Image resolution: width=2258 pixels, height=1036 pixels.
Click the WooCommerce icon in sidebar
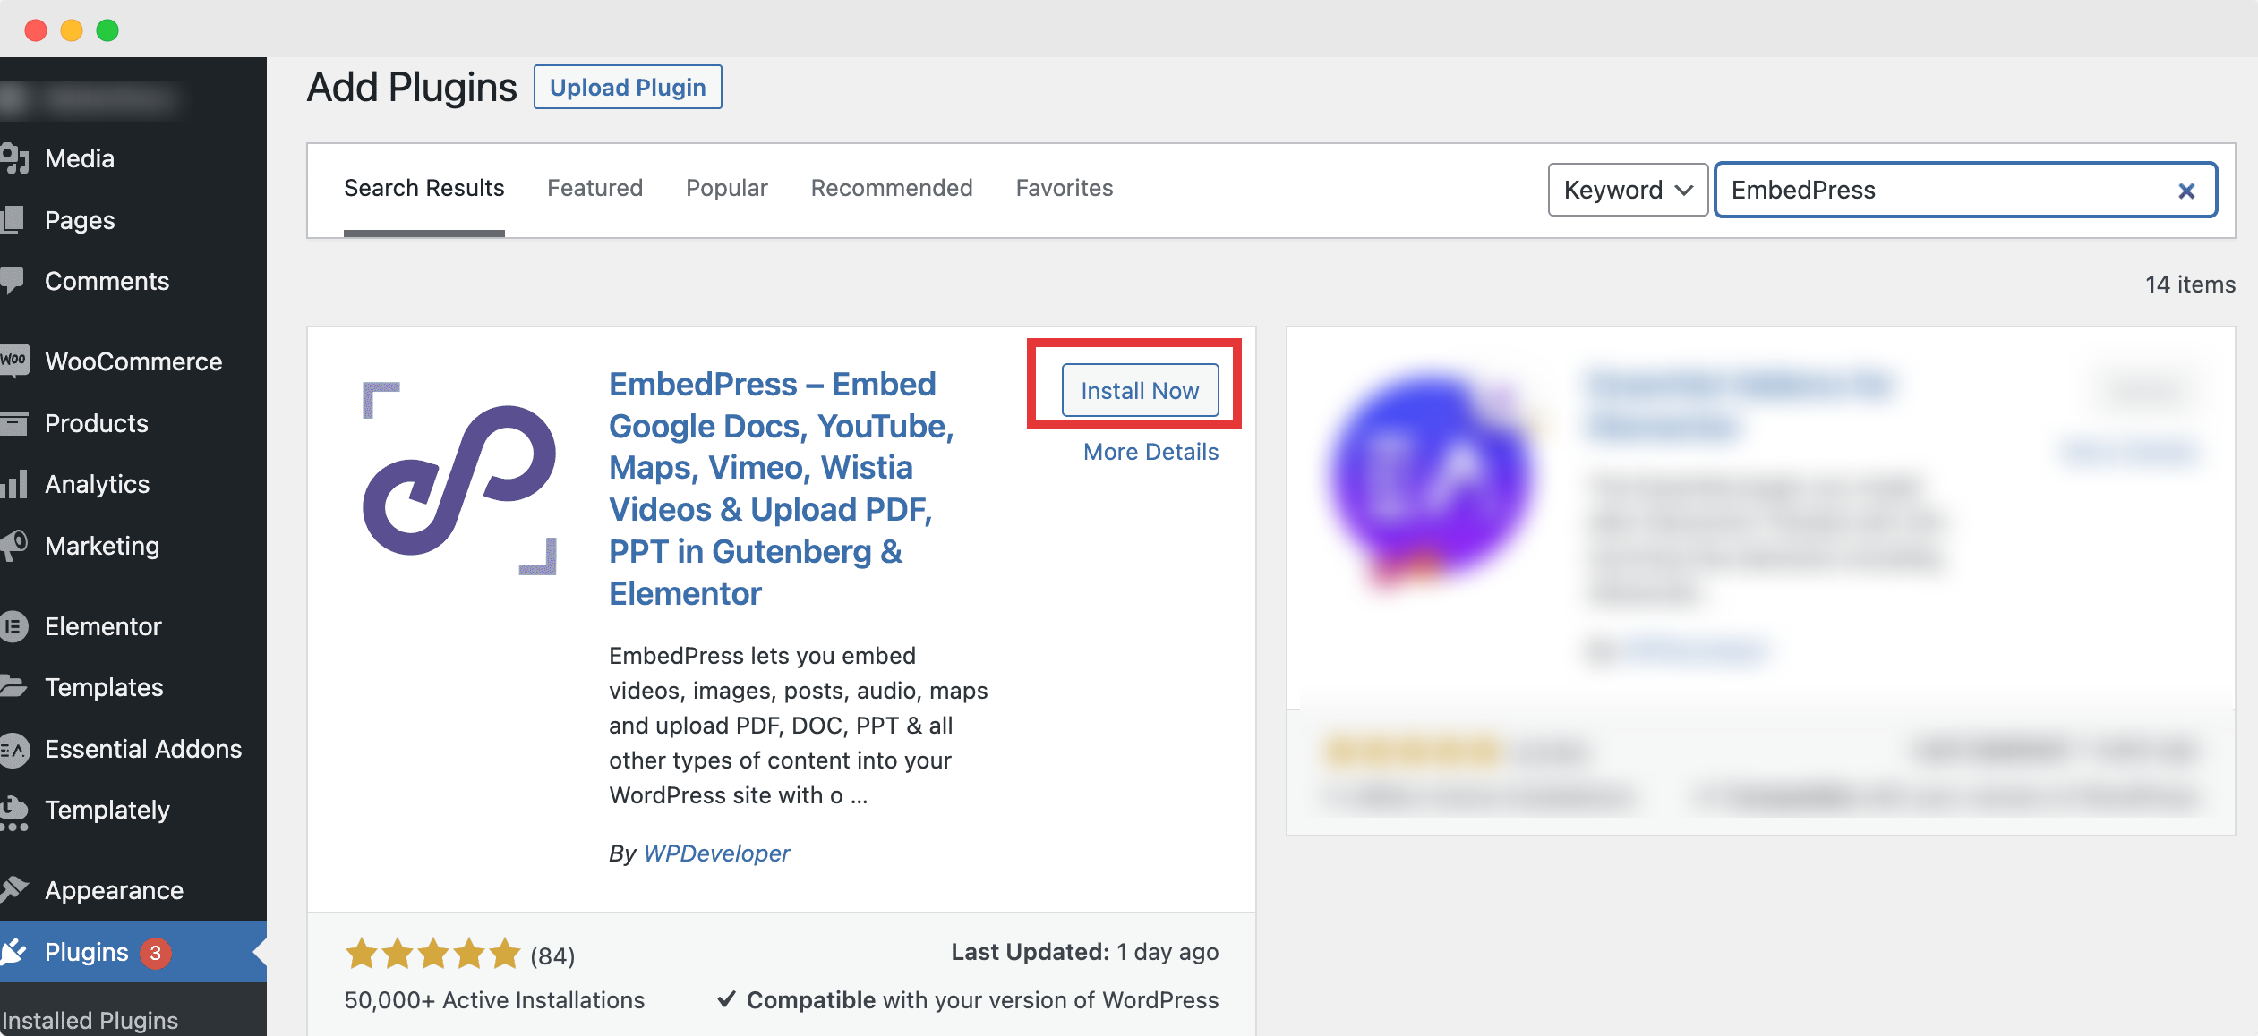[x=17, y=361]
